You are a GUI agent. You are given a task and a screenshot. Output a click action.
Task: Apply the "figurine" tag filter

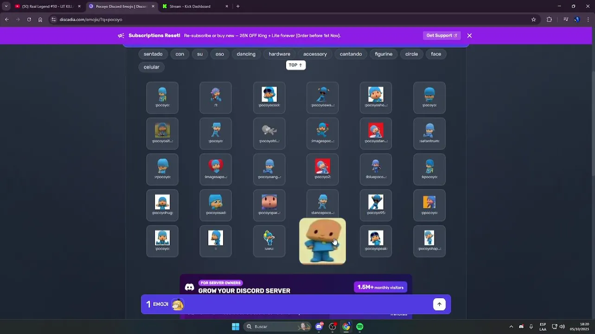[384, 54]
